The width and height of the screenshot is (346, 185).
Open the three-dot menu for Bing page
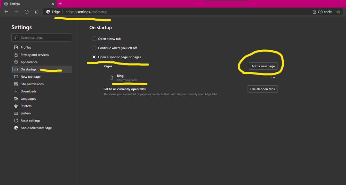273,77
